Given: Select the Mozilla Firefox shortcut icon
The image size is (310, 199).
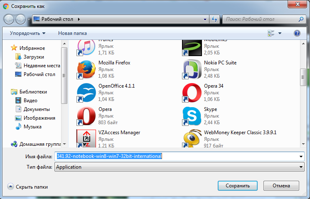Looking at the screenshot, I should click(x=87, y=69).
